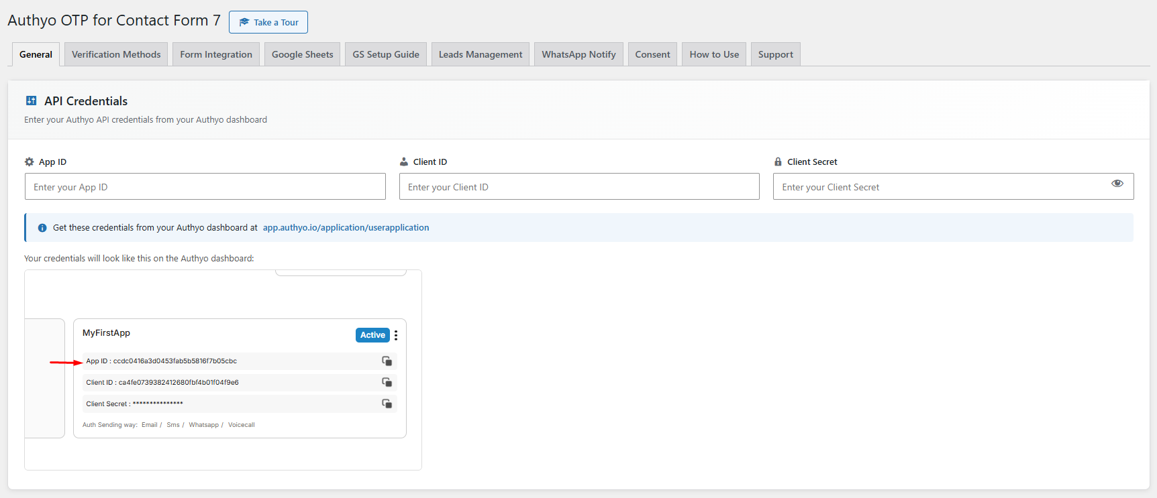Click the Take a Tour button
Viewport: 1157px width, 498px height.
tap(268, 22)
